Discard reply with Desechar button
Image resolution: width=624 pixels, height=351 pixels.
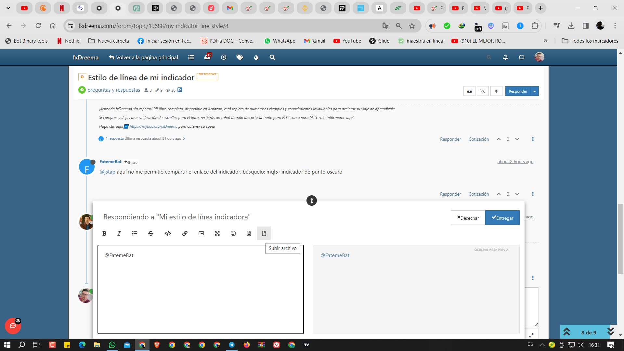[x=468, y=218]
